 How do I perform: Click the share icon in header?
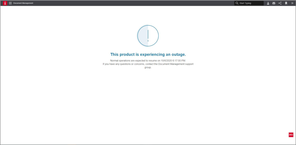pyautogui.click(x=280, y=3)
